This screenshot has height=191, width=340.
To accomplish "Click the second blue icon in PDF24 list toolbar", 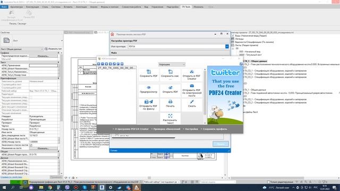I will pos(103,64).
